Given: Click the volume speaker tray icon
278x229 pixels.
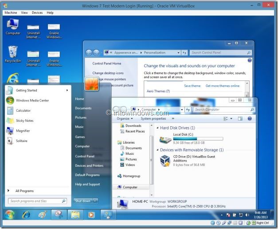Looking at the screenshot, I should point(247,215).
